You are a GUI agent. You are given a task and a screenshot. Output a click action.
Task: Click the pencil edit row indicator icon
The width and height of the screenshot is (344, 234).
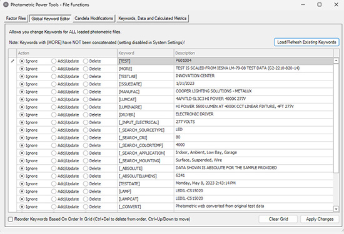[x=13, y=61]
